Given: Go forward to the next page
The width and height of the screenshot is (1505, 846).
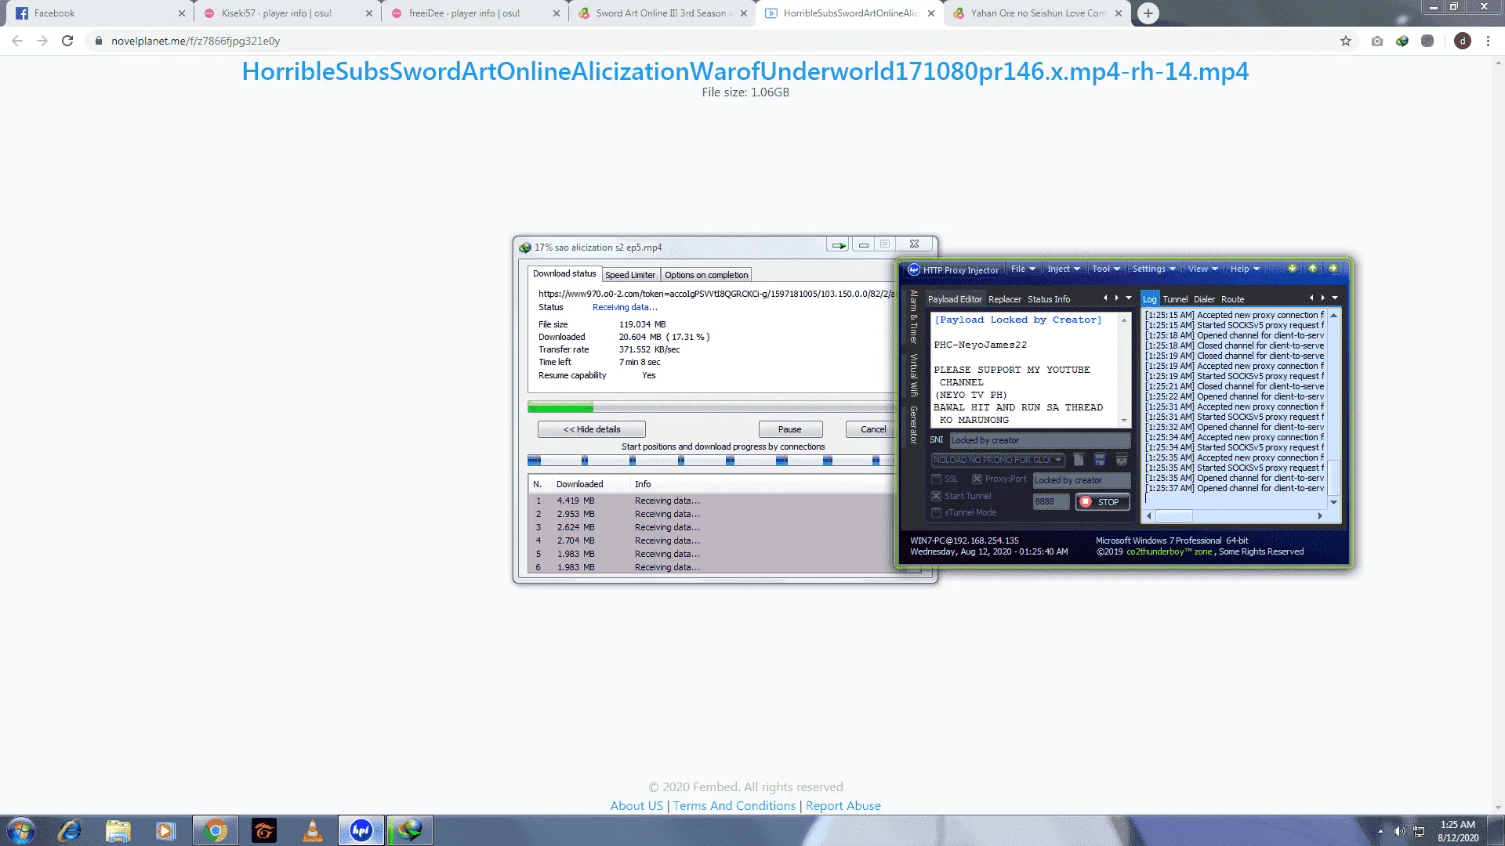Looking at the screenshot, I should coord(42,41).
